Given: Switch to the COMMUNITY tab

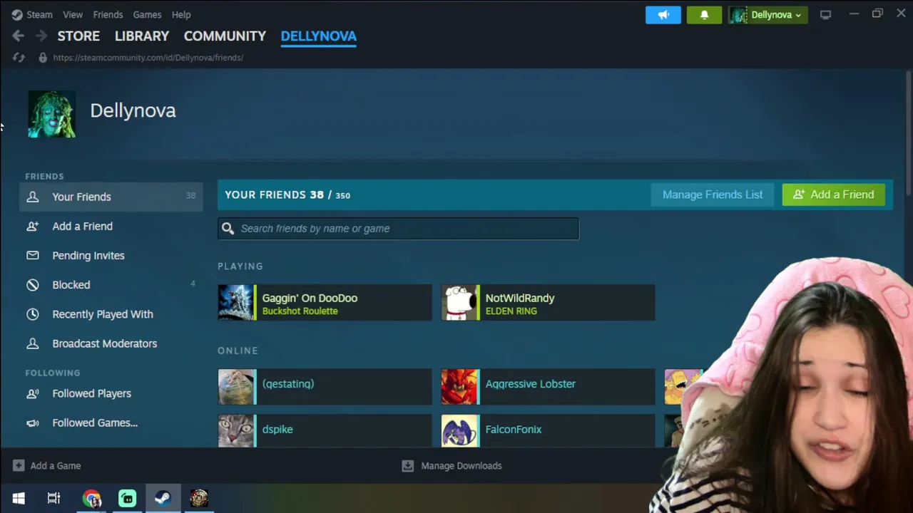Looking at the screenshot, I should pos(225,36).
